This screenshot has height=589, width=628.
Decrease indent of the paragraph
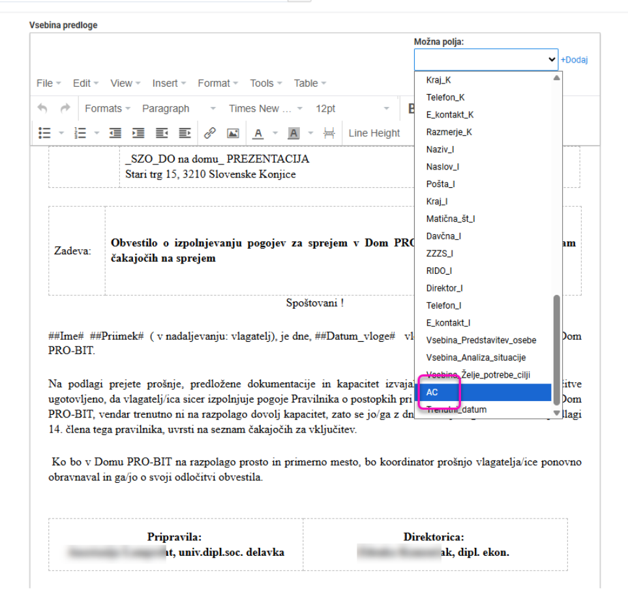tap(115, 133)
